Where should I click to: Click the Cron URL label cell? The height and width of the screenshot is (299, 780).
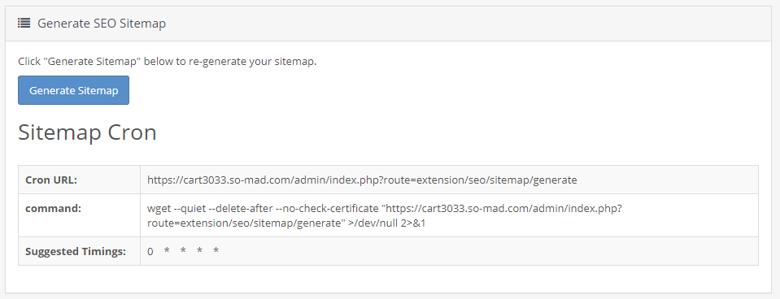79,180
